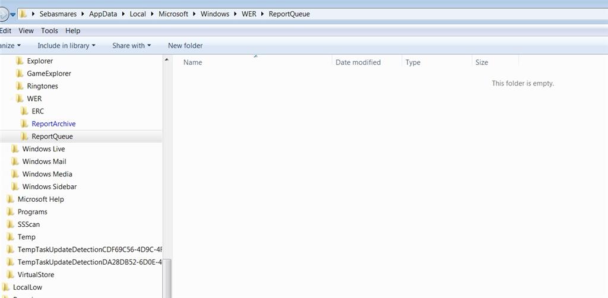Image resolution: width=608 pixels, height=298 pixels.
Task: Click the GameExplorer folder icon
Action: 20,74
